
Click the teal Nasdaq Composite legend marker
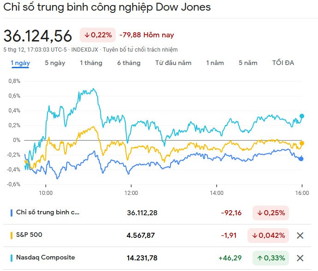(x=12, y=258)
